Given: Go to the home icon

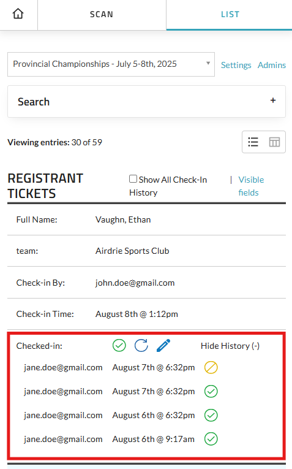Looking at the screenshot, I should coord(18,13).
